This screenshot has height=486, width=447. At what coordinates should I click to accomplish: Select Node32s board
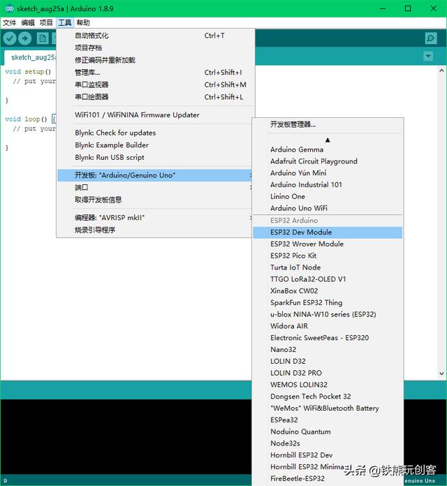(x=328, y=443)
